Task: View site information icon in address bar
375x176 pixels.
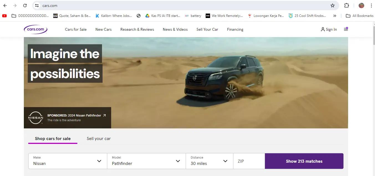Action: (x=37, y=6)
